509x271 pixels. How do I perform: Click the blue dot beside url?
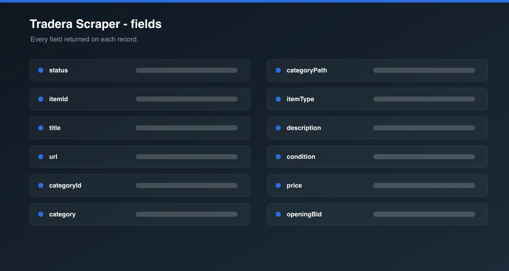(x=41, y=157)
